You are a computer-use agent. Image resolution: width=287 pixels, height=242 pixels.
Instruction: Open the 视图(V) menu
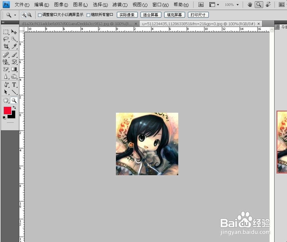pos(140,5)
